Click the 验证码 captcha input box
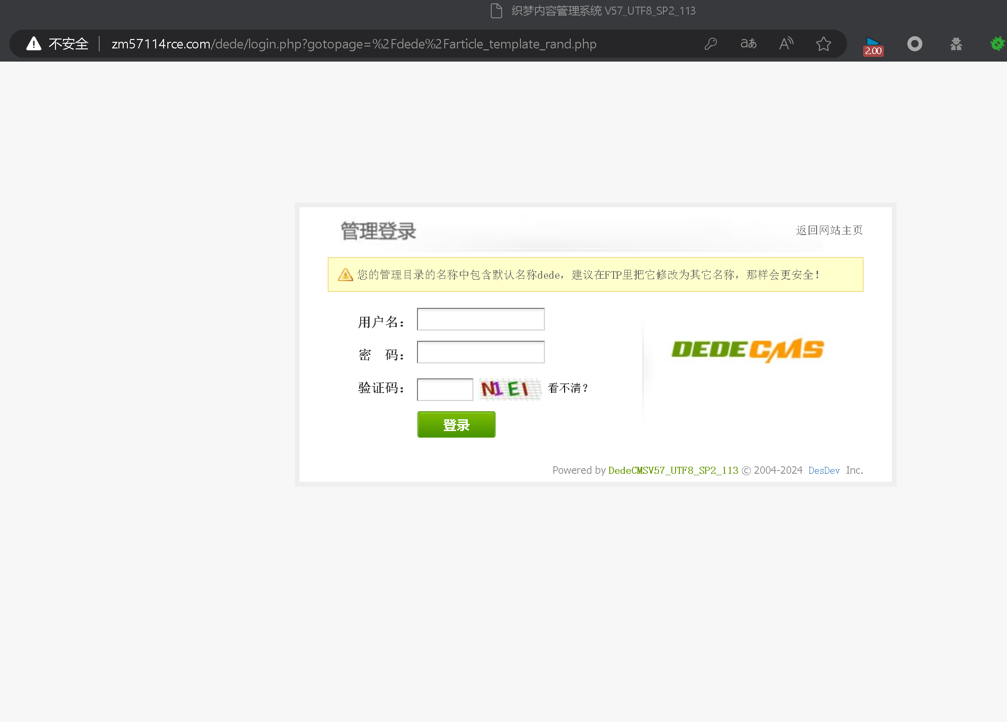 pos(445,390)
